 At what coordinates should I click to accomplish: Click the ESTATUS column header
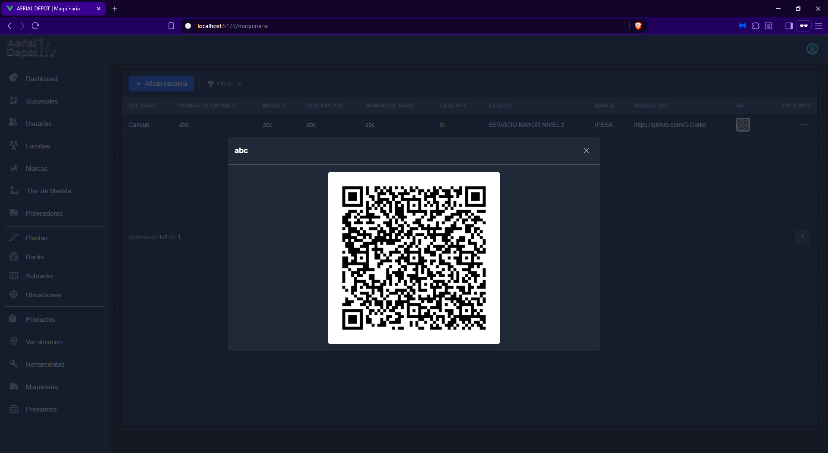[500, 106]
